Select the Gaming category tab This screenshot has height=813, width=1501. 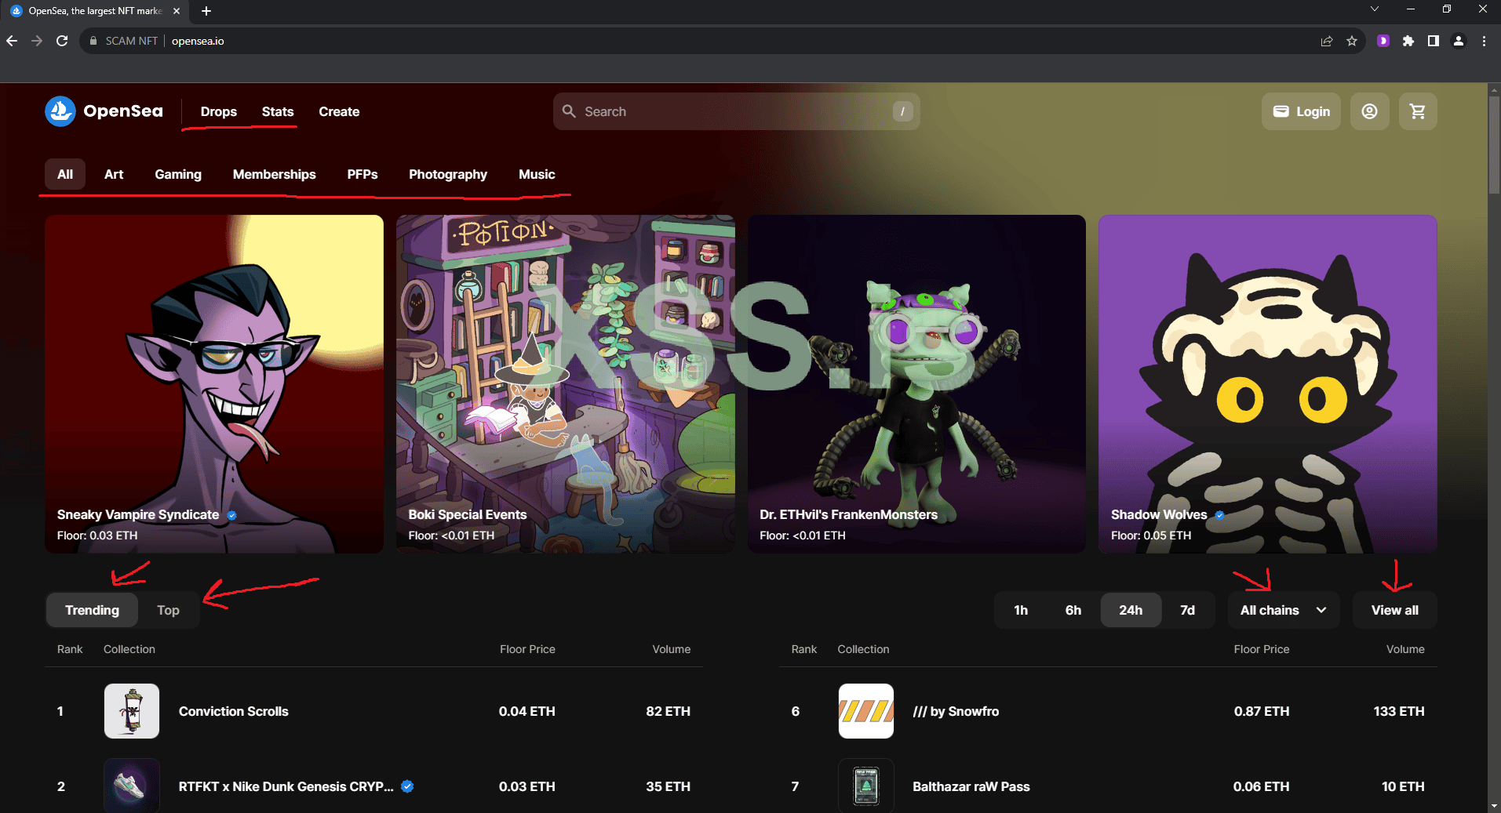pyautogui.click(x=178, y=174)
